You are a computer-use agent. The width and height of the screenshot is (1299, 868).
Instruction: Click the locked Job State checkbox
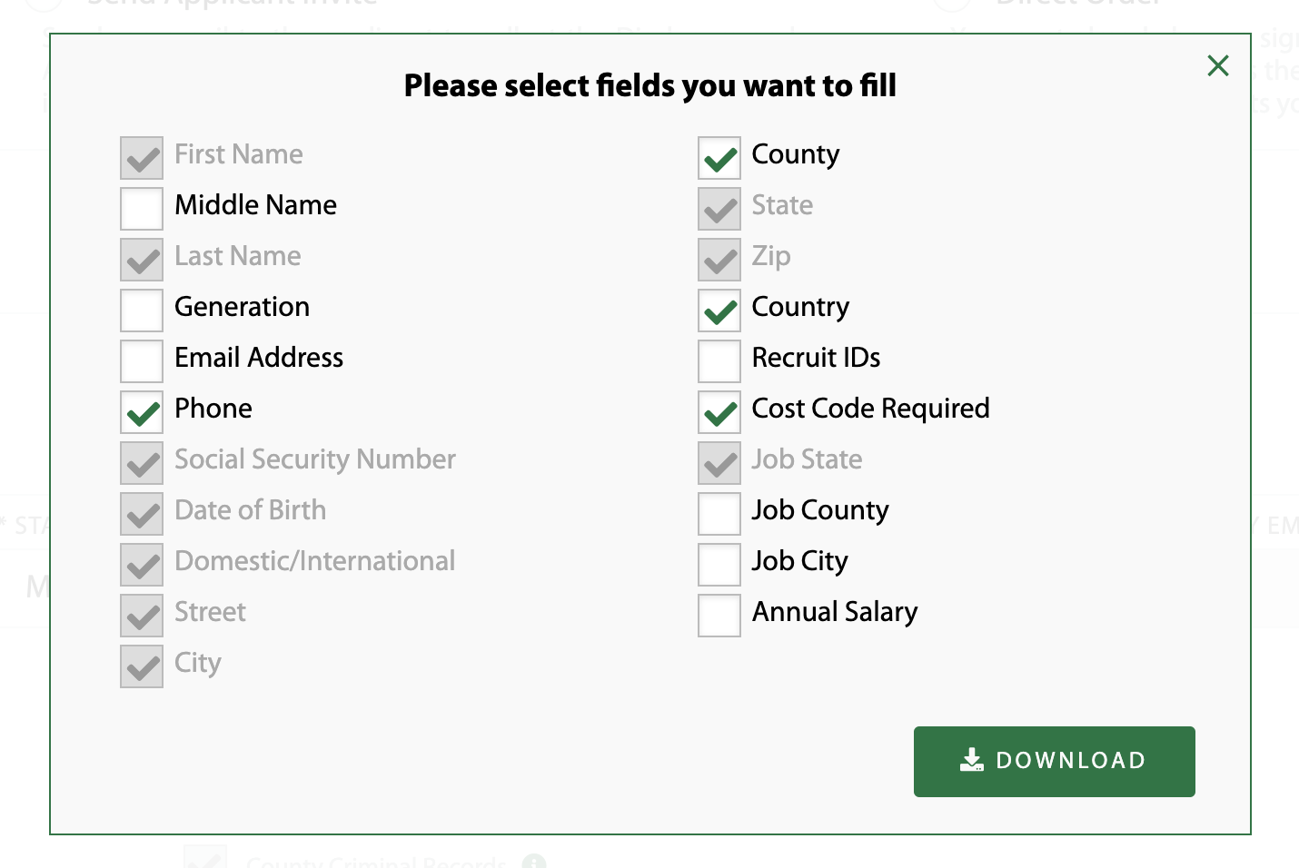(719, 462)
